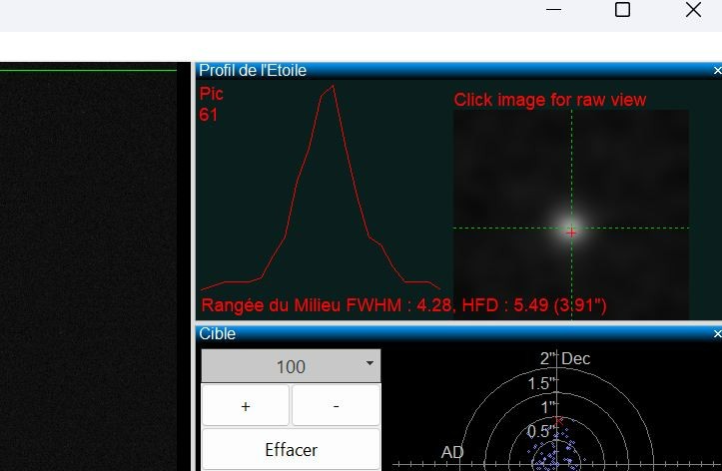Screen dimensions: 722x471
Task: Click the + button in Cible panel
Action: coord(246,406)
